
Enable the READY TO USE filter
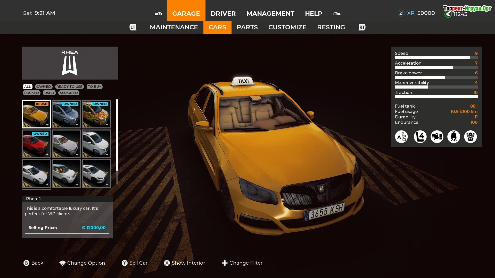[69, 86]
